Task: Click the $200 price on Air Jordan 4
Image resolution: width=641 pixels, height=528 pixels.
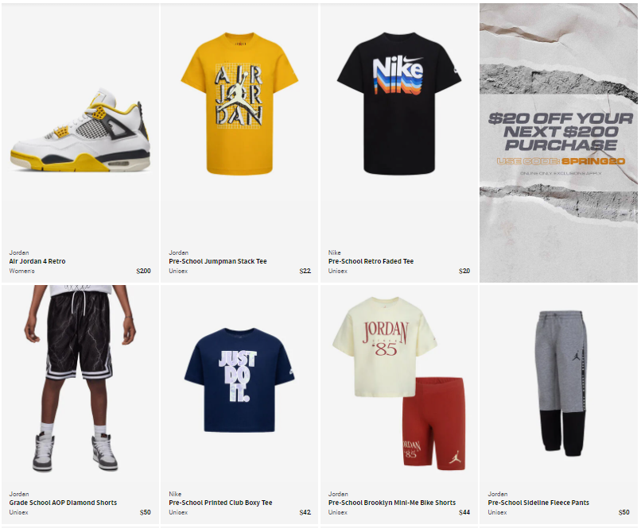Action: [x=143, y=271]
